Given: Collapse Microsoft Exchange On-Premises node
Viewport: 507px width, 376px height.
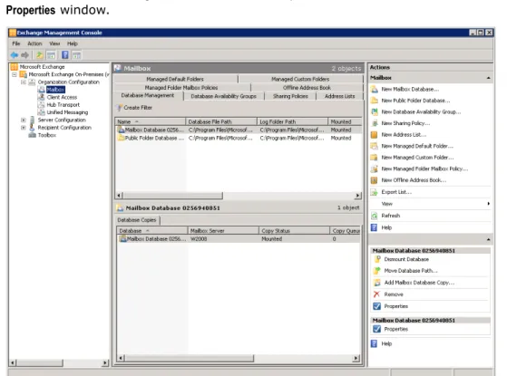Looking at the screenshot, I should [x=15, y=74].
